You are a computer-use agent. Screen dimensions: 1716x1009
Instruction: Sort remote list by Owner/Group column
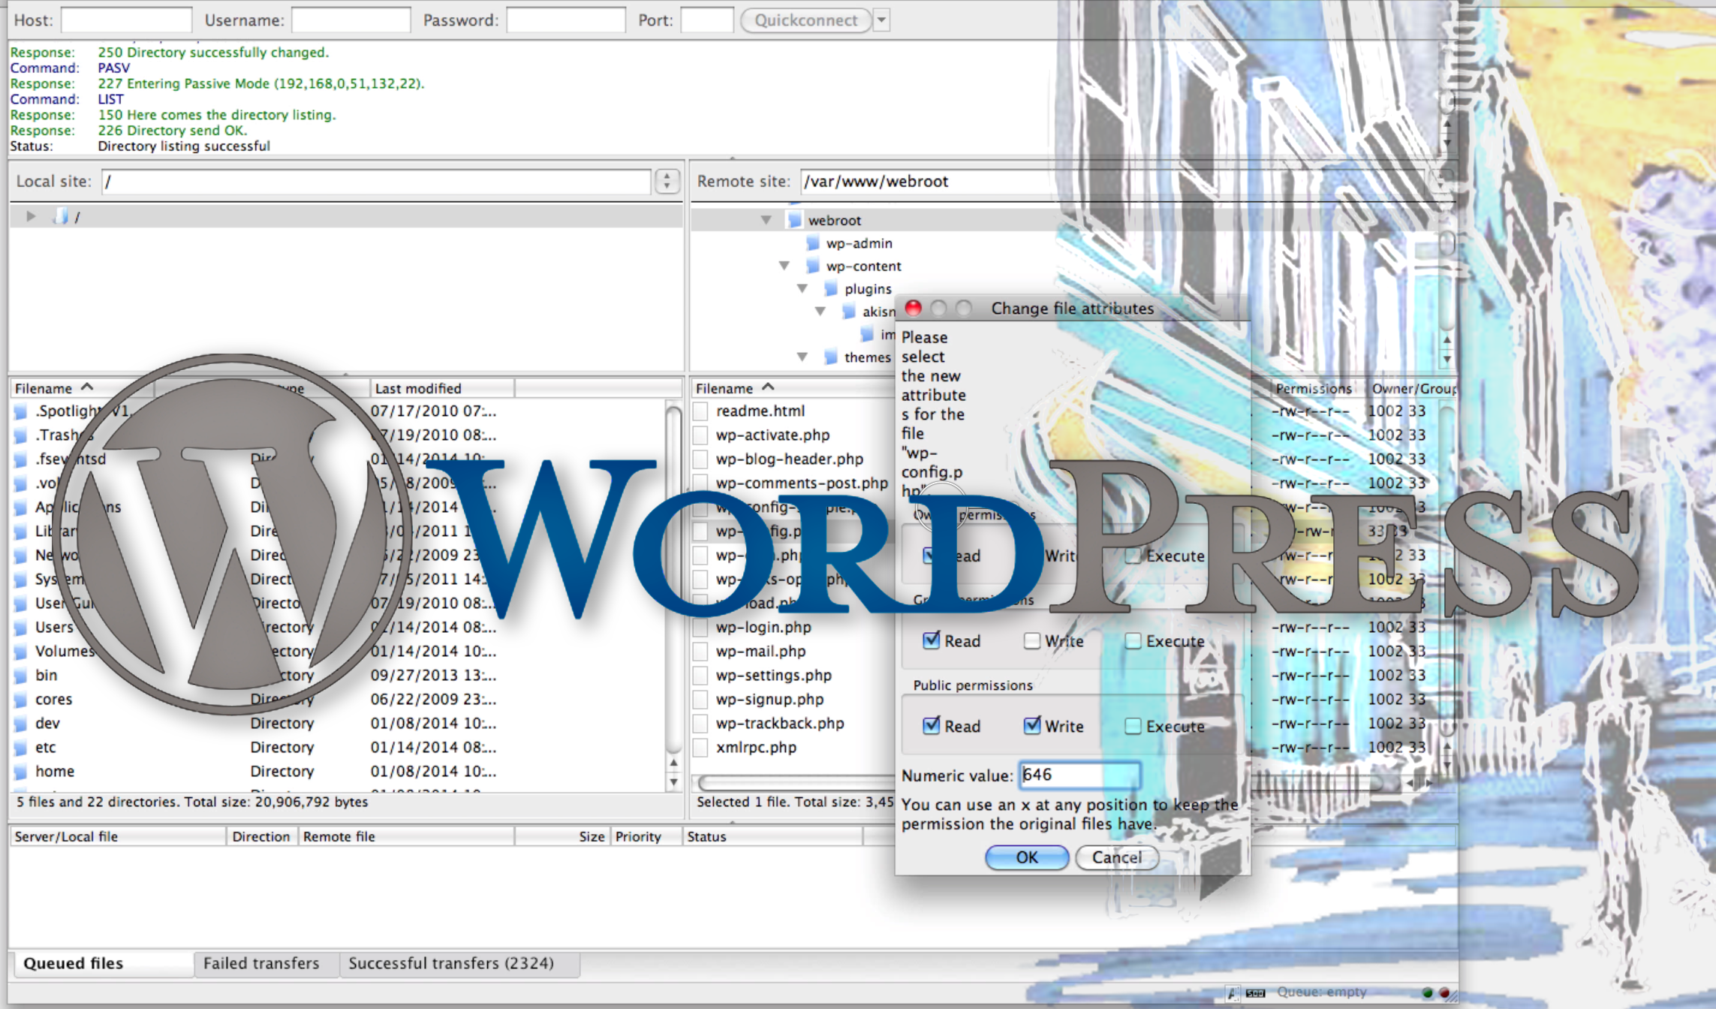point(1413,388)
